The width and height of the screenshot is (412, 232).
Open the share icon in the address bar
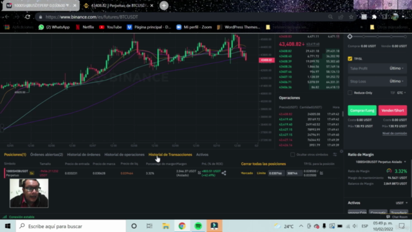point(341,17)
